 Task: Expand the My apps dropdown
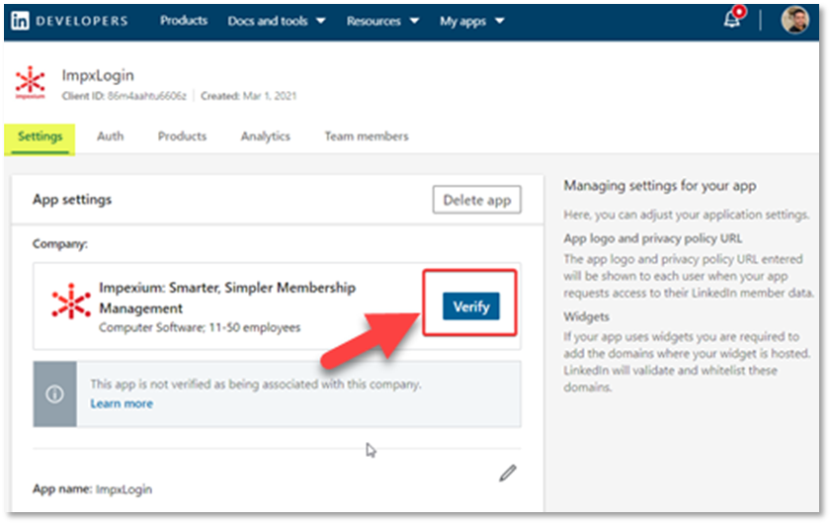[471, 21]
